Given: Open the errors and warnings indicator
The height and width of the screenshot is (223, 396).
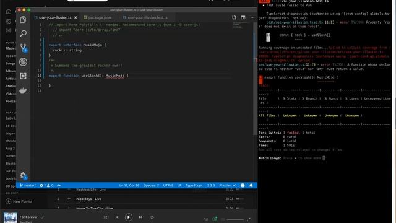Looking at the screenshot, I should click(46, 185).
